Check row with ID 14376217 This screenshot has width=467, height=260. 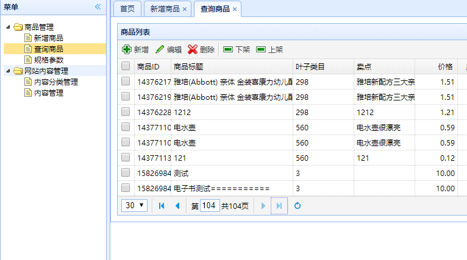(x=126, y=81)
